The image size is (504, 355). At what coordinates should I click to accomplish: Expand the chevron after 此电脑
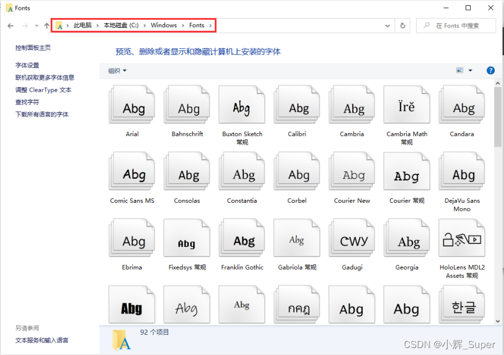(x=97, y=26)
